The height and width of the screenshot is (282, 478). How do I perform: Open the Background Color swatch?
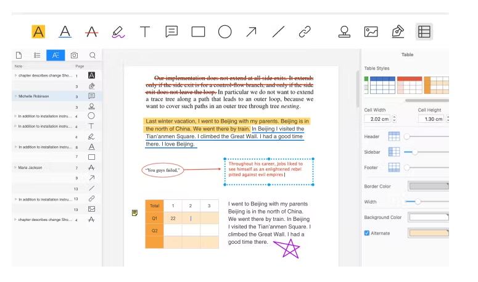click(x=429, y=217)
